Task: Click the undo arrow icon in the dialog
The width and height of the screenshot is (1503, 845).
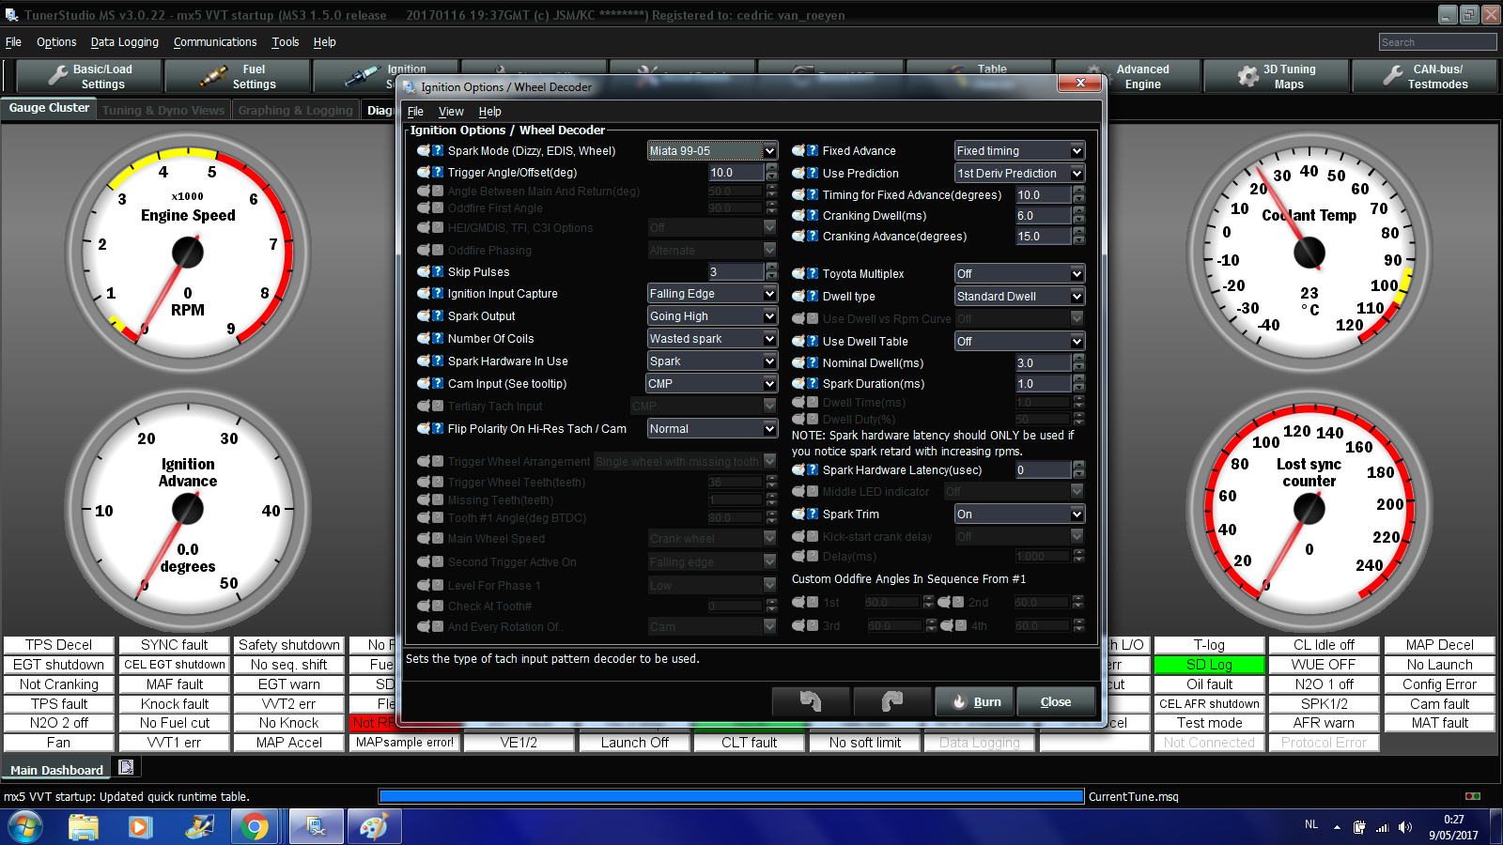Action: click(x=811, y=701)
